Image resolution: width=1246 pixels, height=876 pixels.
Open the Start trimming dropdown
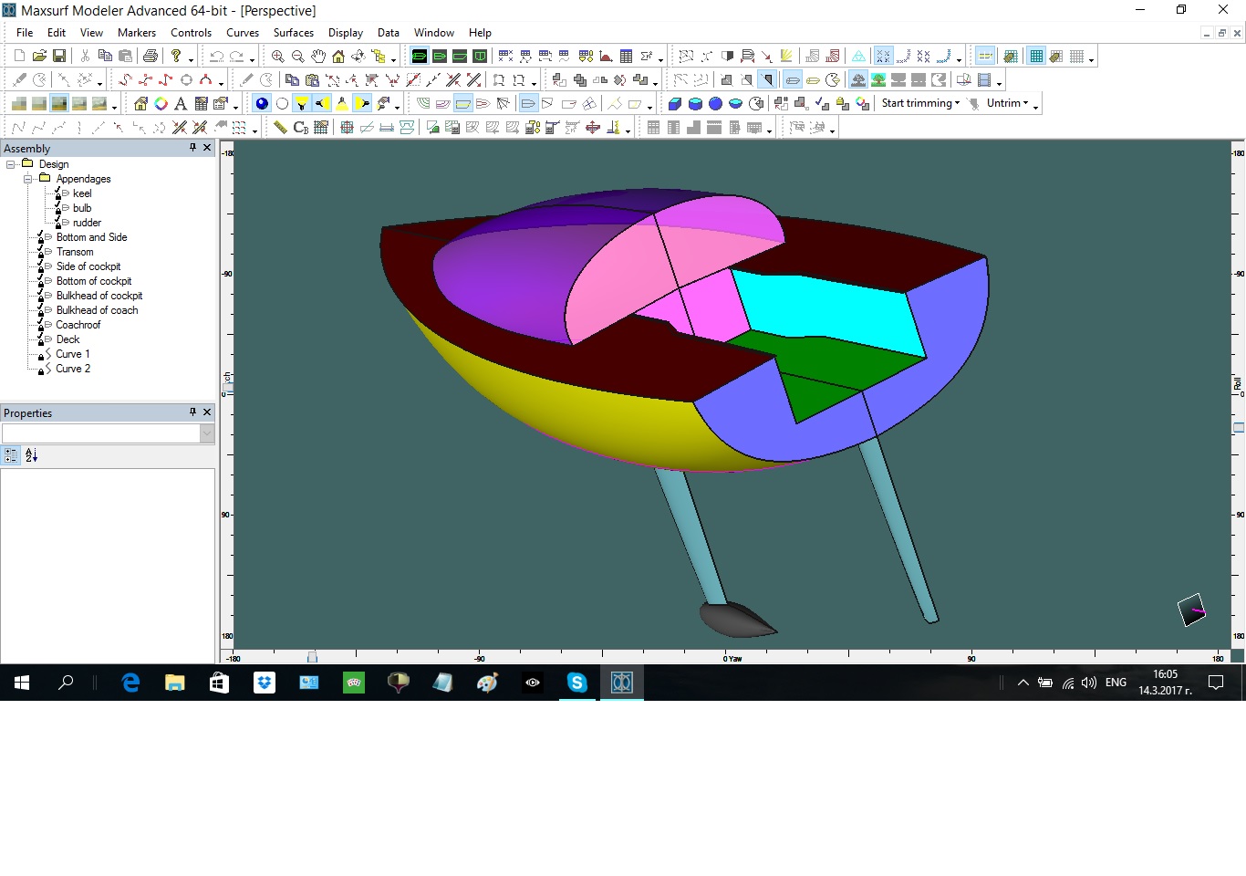coord(920,104)
